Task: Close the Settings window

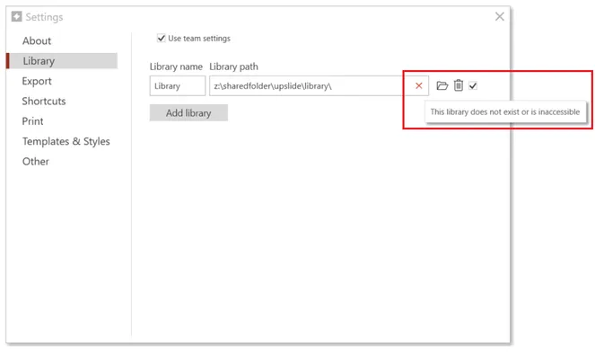Action: (x=499, y=16)
